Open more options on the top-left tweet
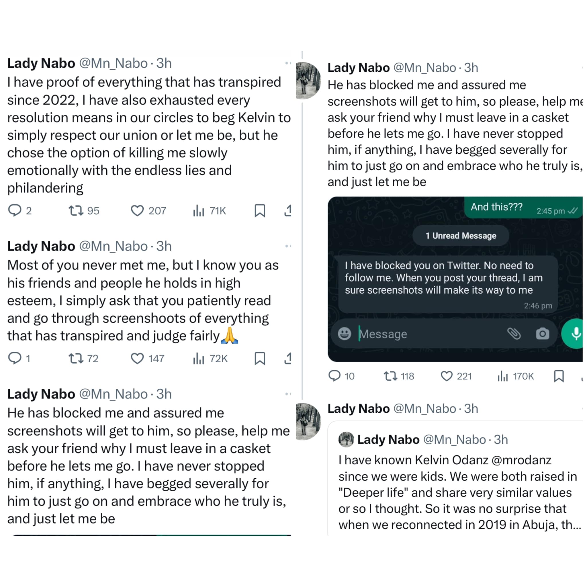 [288, 63]
